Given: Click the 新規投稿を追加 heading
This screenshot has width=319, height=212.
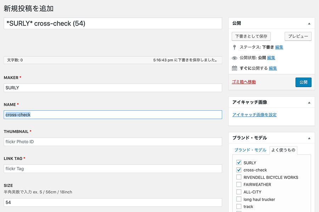Looking at the screenshot, I should tap(28, 9).
